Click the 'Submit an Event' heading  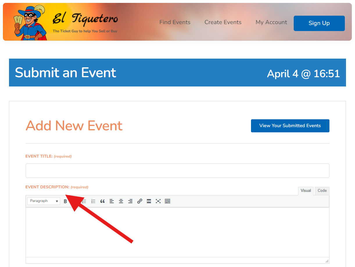(65, 73)
